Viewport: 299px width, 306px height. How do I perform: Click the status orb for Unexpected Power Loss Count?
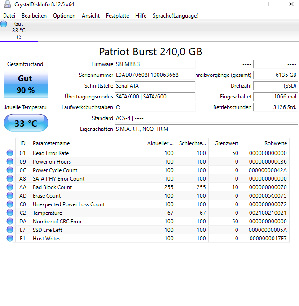click(x=10, y=204)
